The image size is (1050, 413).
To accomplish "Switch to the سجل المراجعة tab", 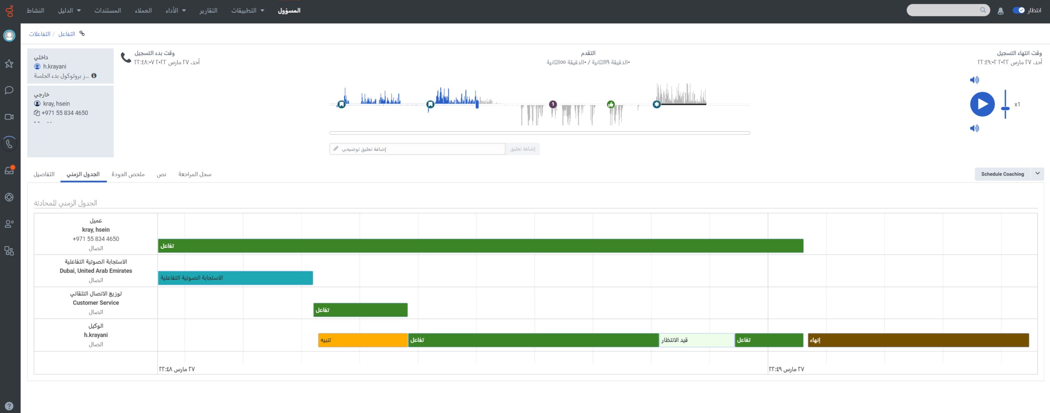I will (x=195, y=174).
